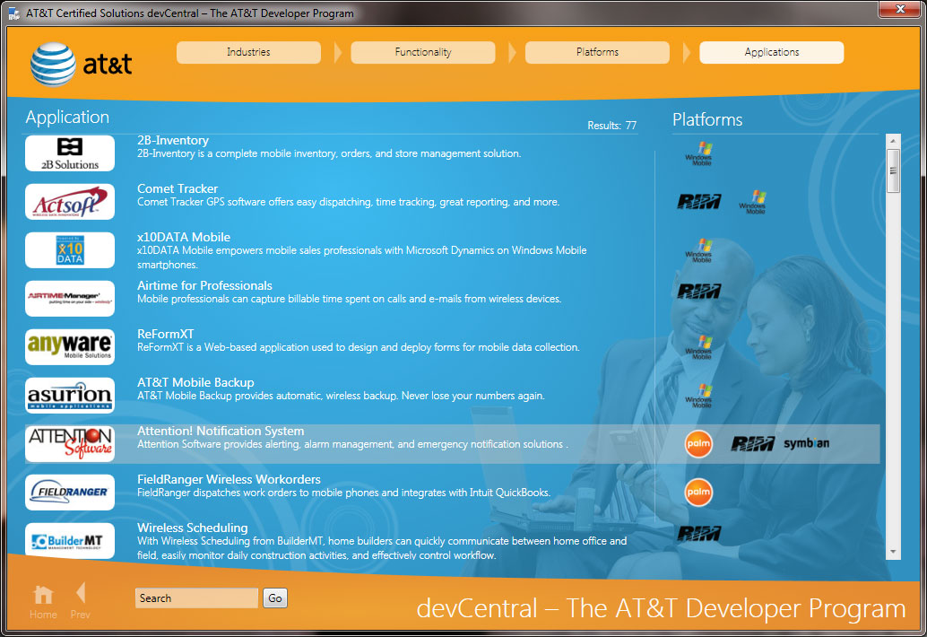The width and height of the screenshot is (927, 637).
Task: Click RIM icon for Wireless Scheduling
Action: coord(698,534)
